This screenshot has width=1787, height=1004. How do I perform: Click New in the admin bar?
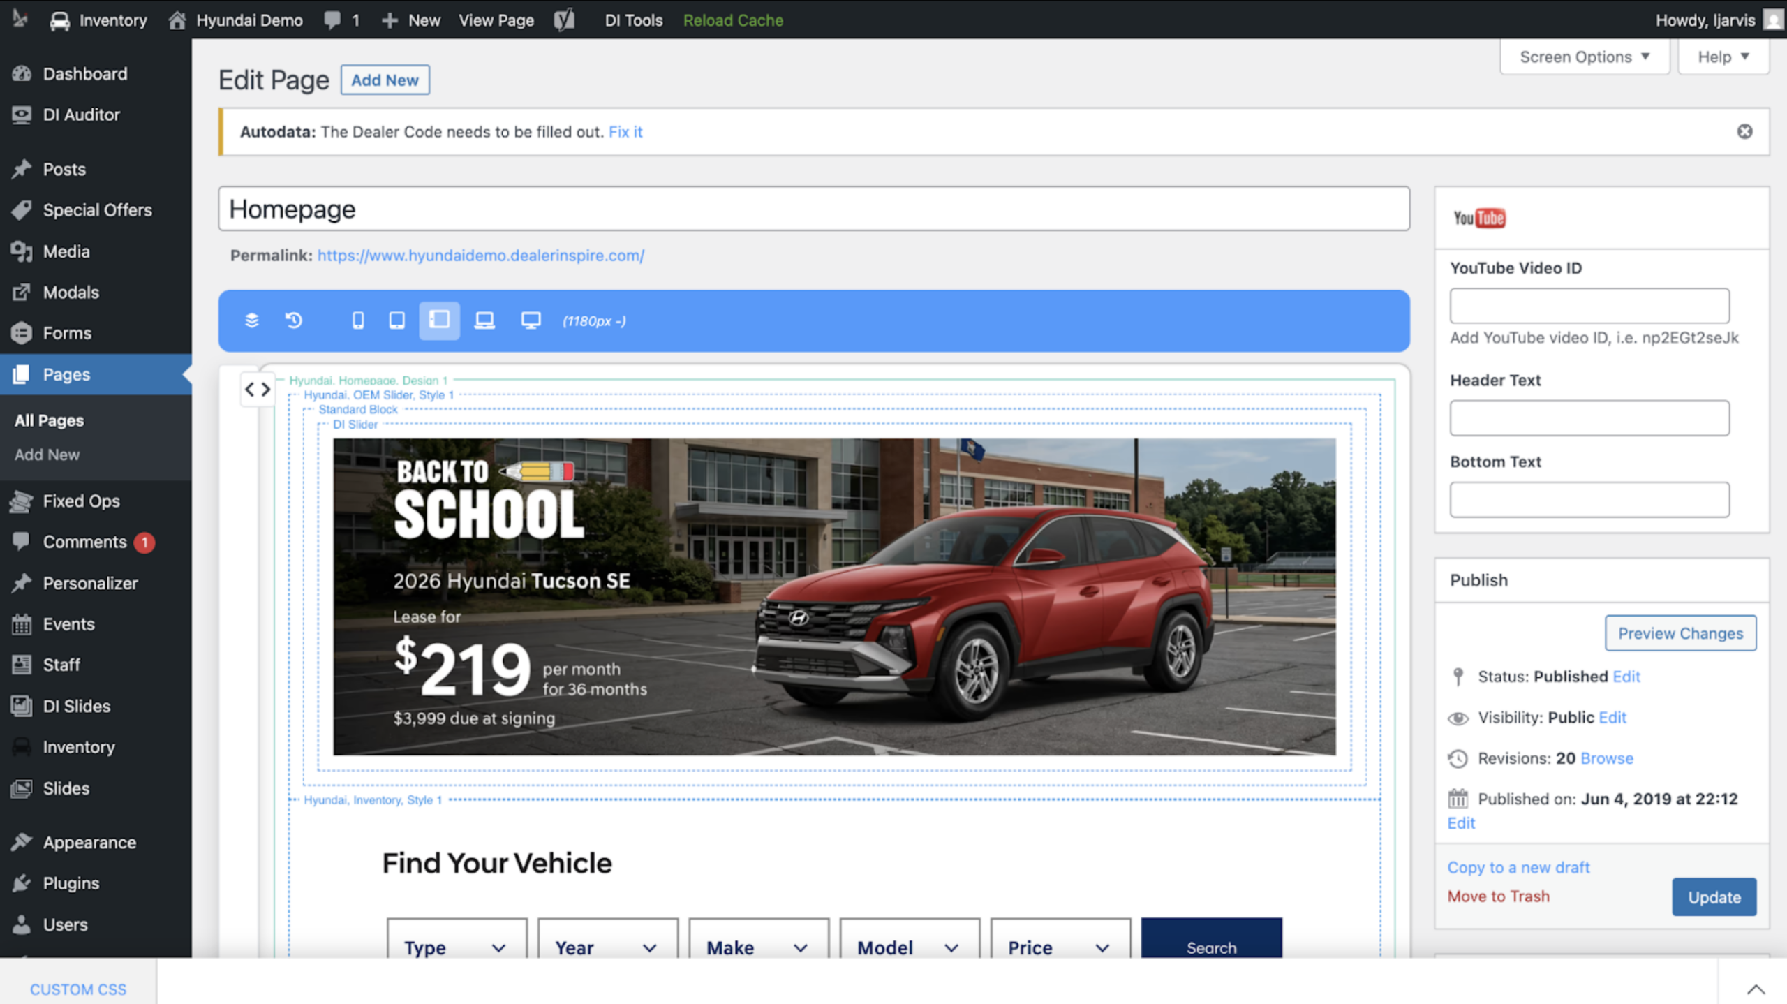tap(411, 20)
